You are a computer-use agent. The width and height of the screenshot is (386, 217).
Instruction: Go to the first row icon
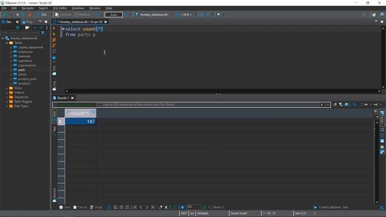point(135,207)
